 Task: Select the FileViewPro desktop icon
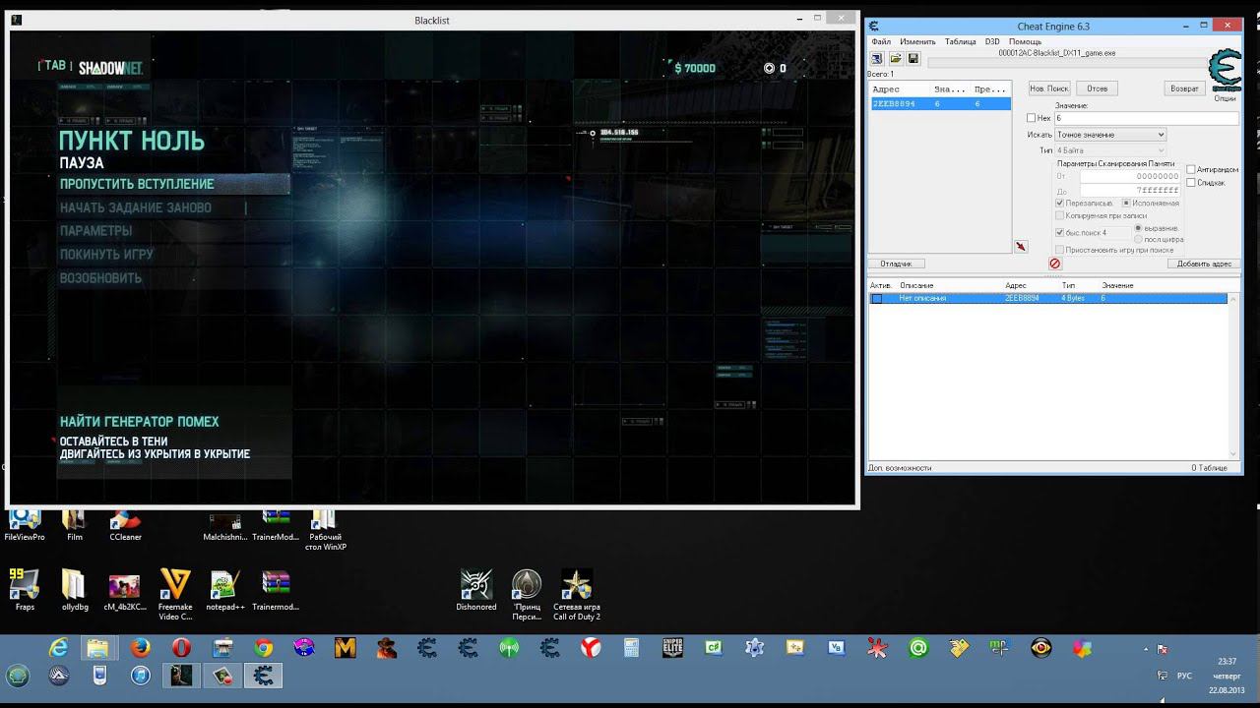(x=25, y=526)
